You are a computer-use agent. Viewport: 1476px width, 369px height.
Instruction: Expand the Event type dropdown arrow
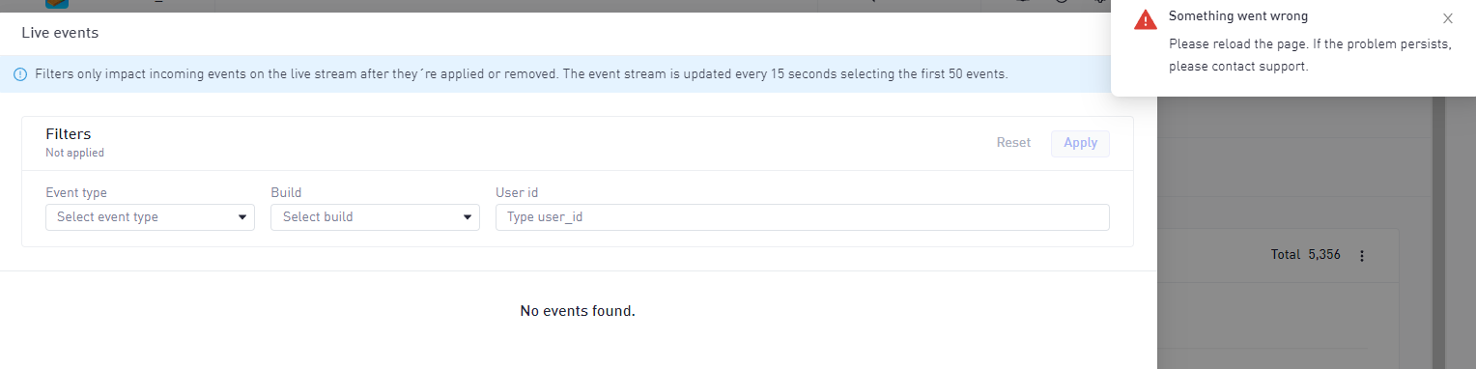pyautogui.click(x=242, y=217)
